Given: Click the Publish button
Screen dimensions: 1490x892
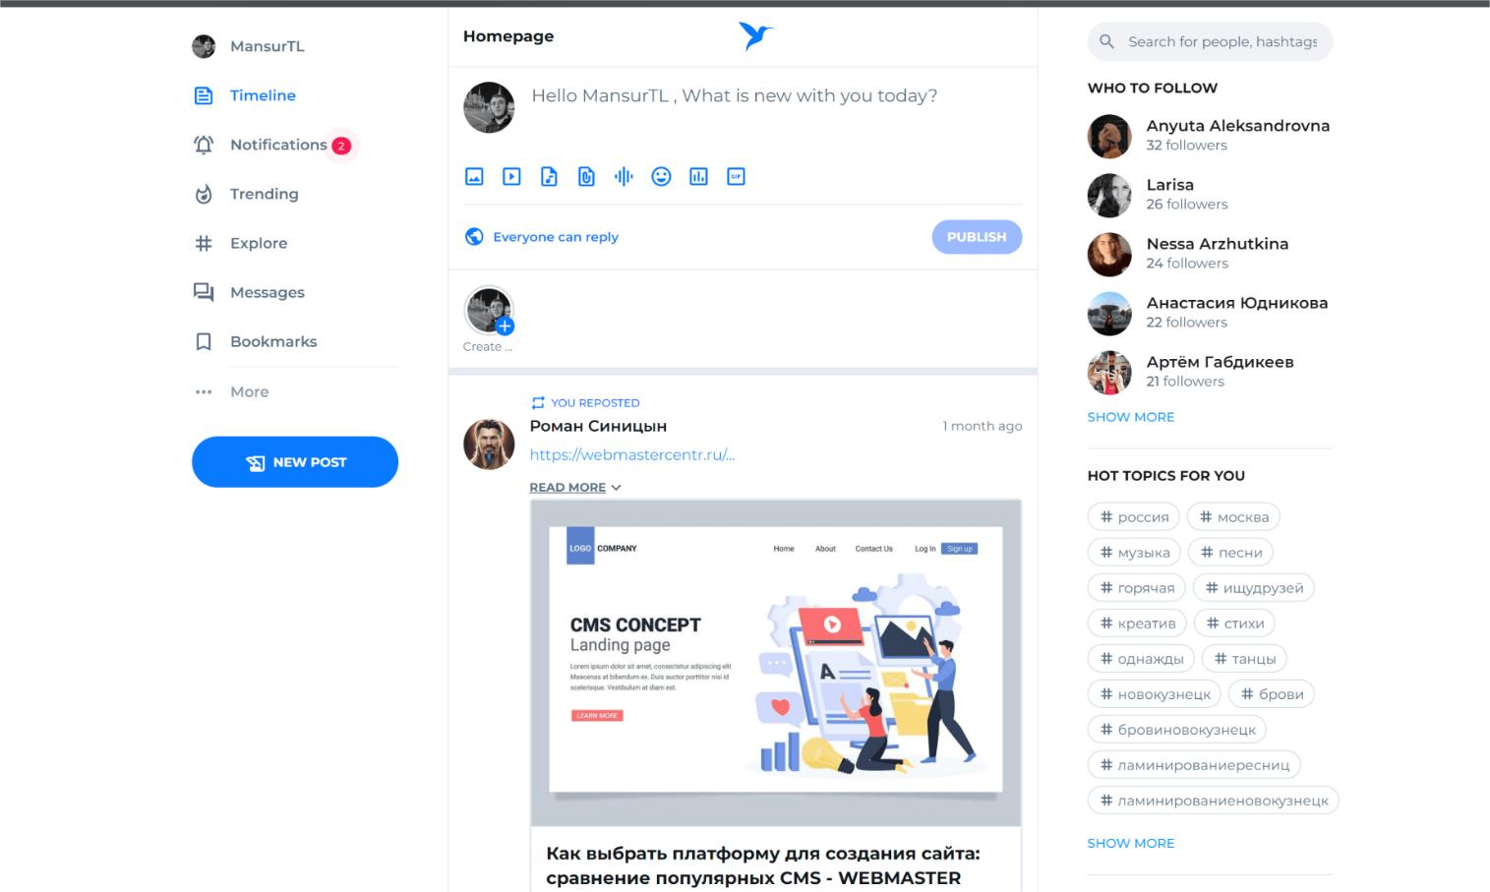Looking at the screenshot, I should (x=977, y=237).
